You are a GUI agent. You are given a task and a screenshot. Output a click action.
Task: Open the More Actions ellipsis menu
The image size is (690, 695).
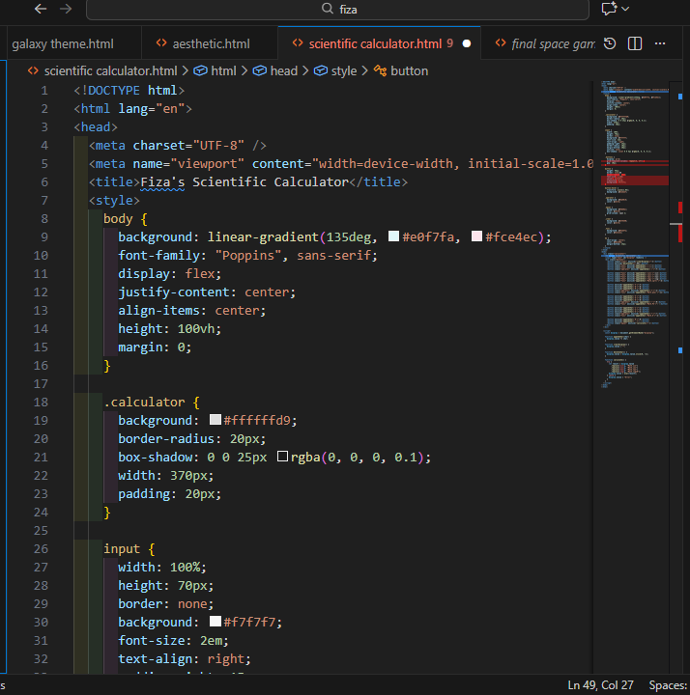click(660, 43)
